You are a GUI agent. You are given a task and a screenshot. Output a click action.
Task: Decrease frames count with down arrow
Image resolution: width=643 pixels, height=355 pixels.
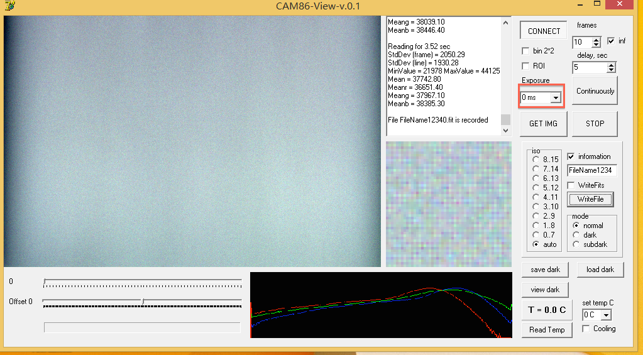point(596,44)
